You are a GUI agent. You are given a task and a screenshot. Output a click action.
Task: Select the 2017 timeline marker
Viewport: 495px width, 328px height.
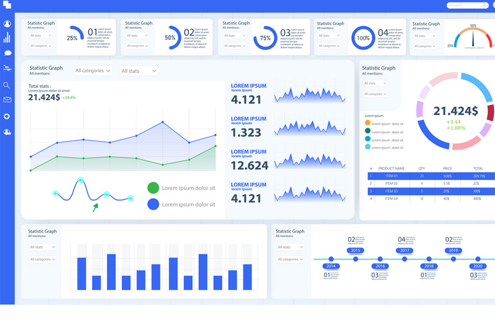pos(405,251)
